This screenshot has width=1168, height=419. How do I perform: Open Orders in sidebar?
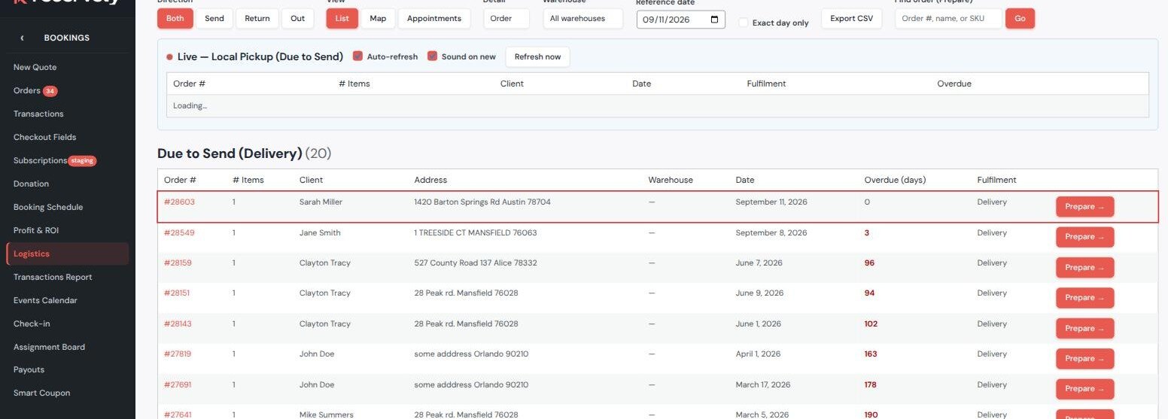(x=27, y=91)
